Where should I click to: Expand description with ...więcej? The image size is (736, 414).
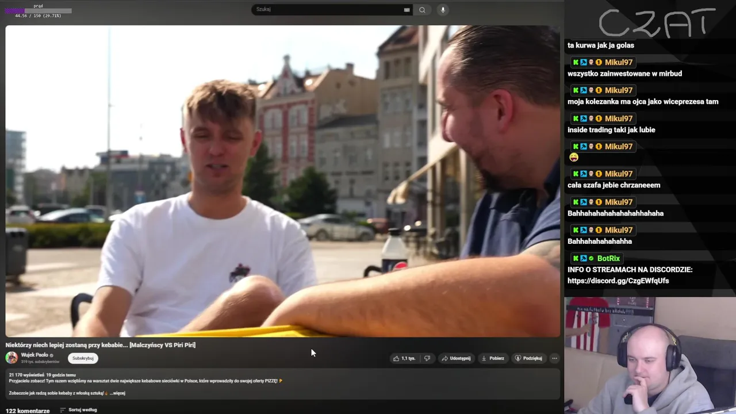pos(117,393)
